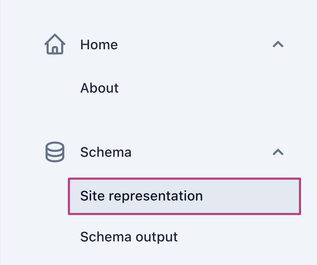Collapse the Schema section chevron

278,152
